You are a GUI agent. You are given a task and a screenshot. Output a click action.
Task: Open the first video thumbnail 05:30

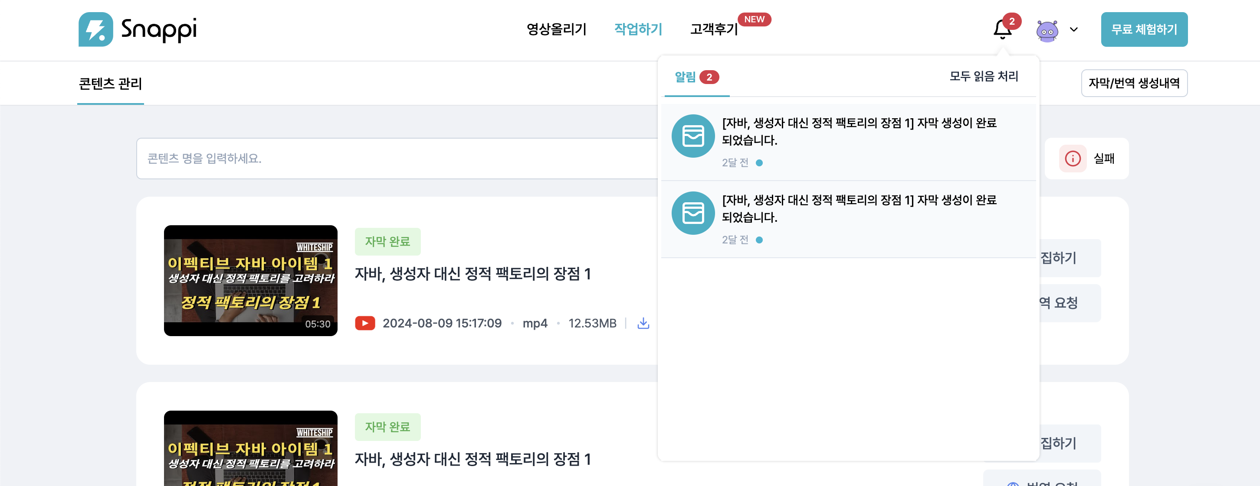(x=250, y=280)
